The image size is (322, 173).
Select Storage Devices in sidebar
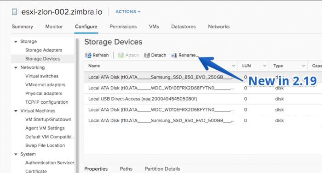pos(42,59)
